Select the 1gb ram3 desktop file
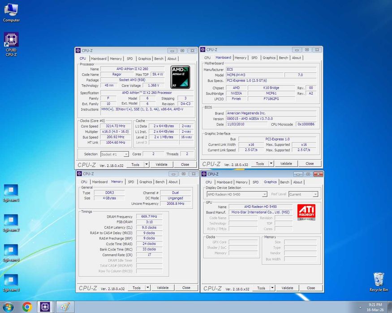Viewport: 392px width, 313px height. [11, 283]
